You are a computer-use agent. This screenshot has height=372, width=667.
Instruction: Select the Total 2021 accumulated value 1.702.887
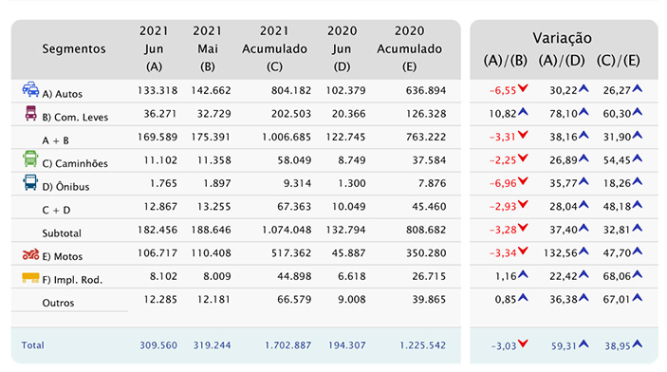pyautogui.click(x=288, y=345)
